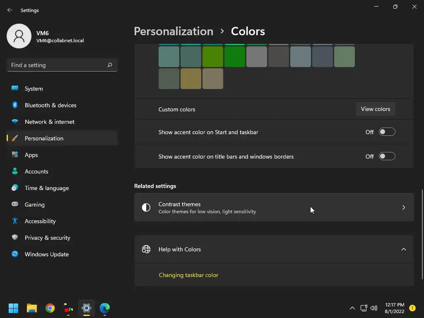Enable accent color on Start and taskbar
This screenshot has width=424, height=318.
tap(387, 132)
